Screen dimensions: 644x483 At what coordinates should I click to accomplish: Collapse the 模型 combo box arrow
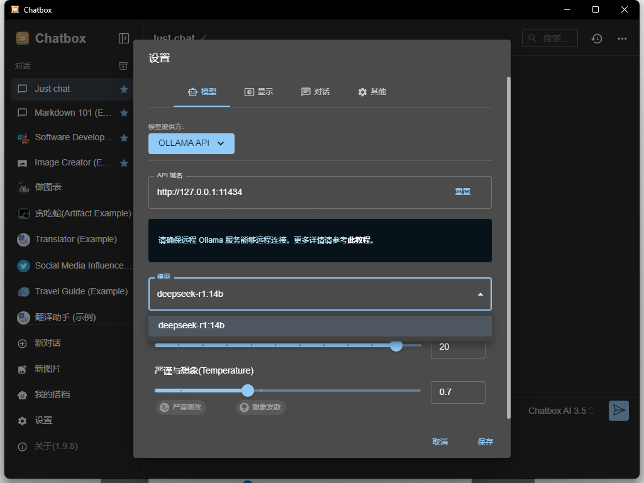(x=480, y=294)
